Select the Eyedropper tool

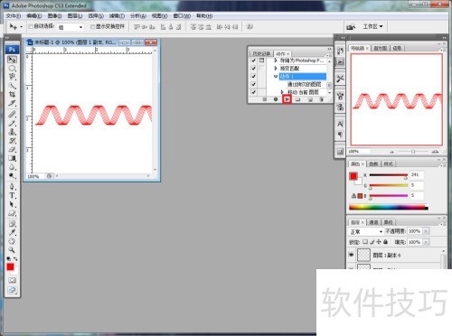point(12,232)
